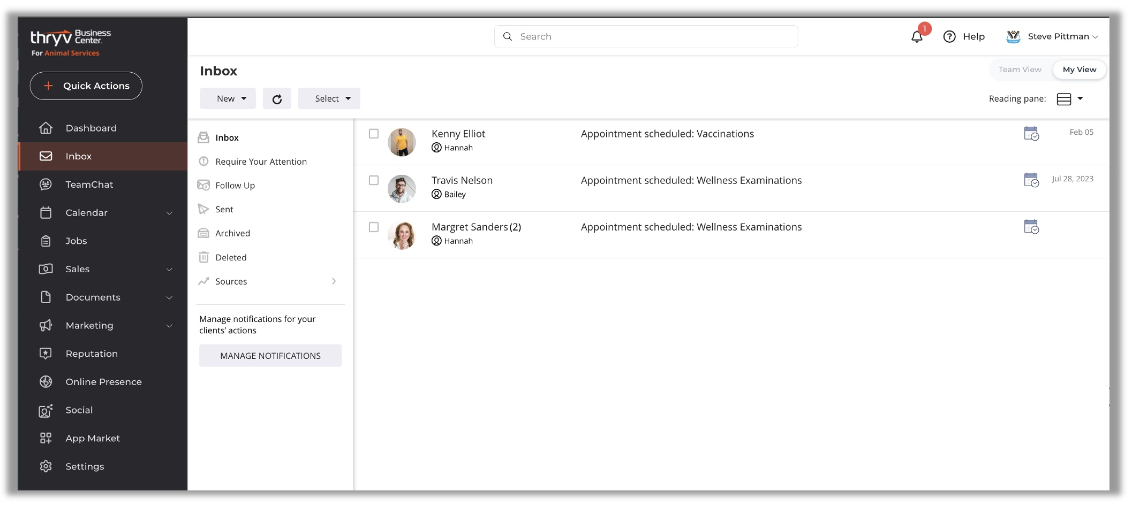Click the Marketing megaphone icon
This screenshot has height=507, width=1132.
(x=46, y=325)
